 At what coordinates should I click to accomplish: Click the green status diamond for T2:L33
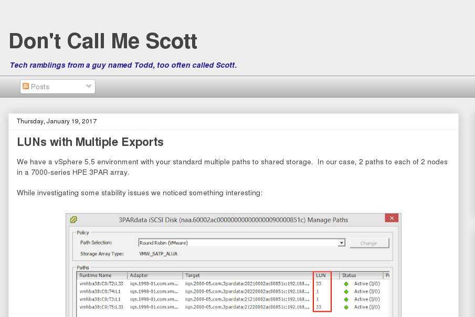point(346,284)
